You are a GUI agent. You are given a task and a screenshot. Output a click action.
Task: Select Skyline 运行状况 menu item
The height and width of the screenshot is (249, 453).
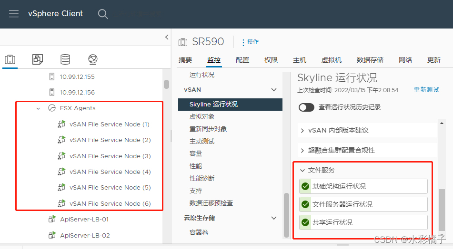(230, 105)
